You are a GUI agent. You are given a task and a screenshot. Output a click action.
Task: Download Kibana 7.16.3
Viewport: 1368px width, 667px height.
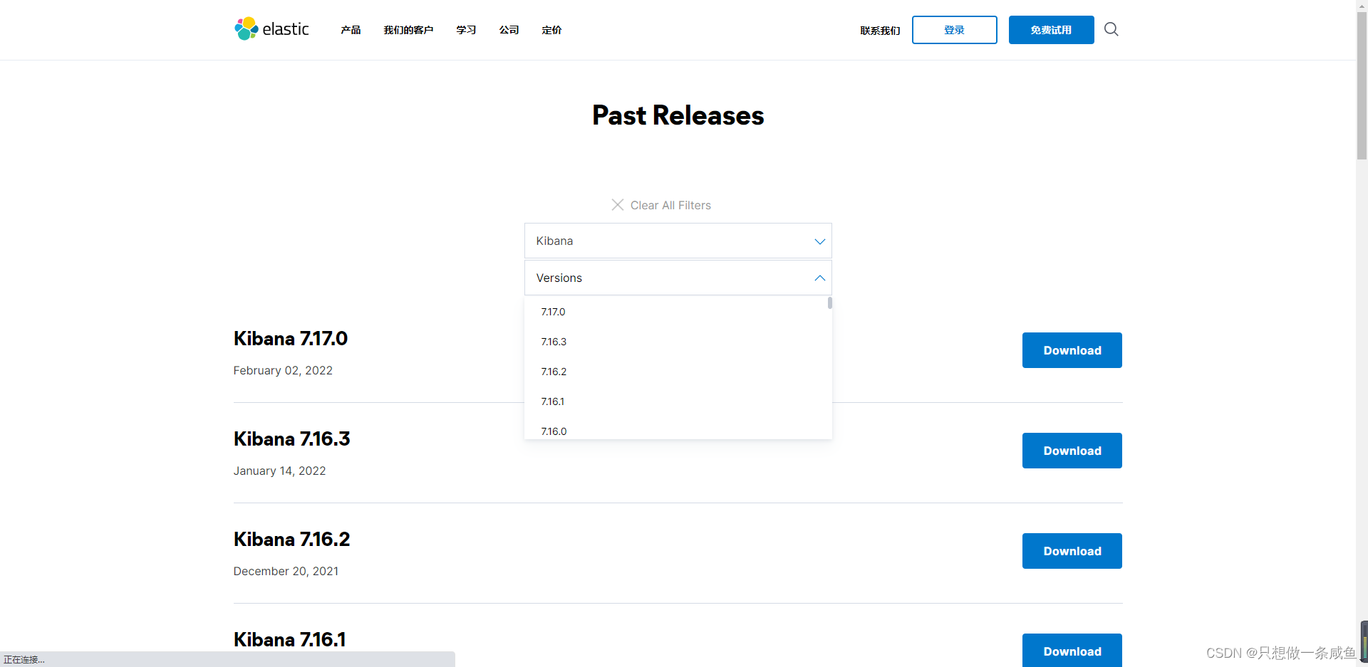[x=1072, y=451]
